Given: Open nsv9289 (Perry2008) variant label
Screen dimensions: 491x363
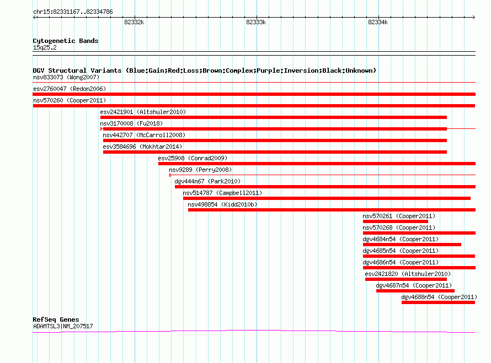Looking at the screenshot, I should pos(200,170).
